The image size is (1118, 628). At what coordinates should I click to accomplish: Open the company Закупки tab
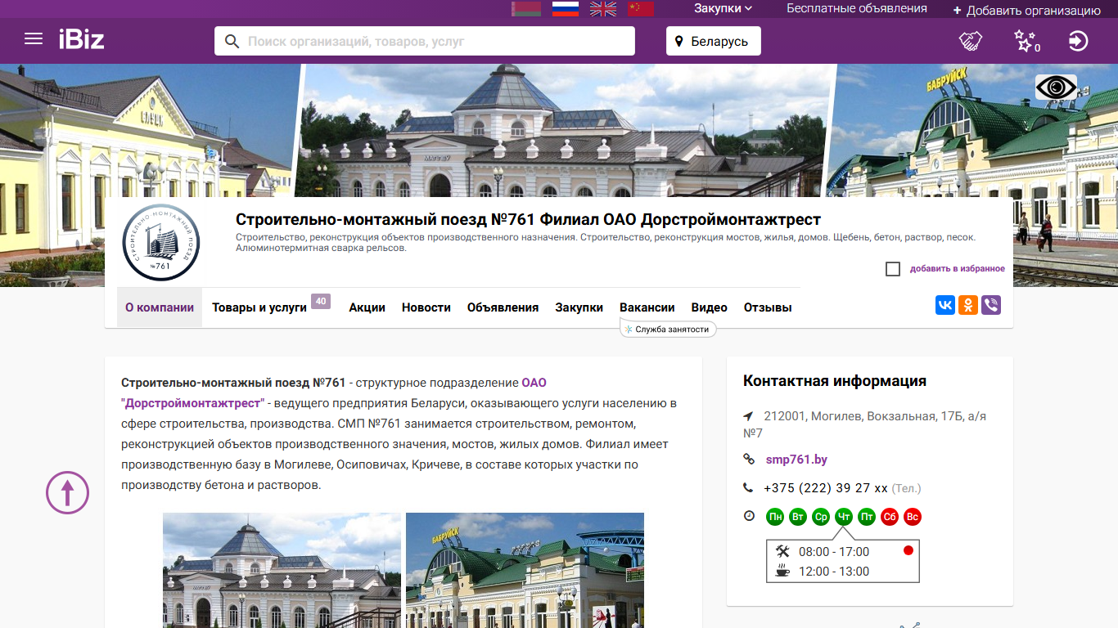(579, 307)
